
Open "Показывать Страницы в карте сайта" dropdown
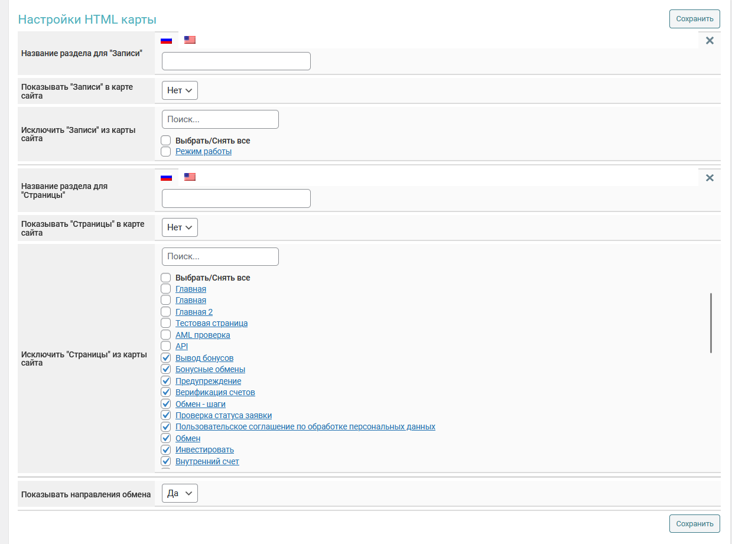pos(180,227)
